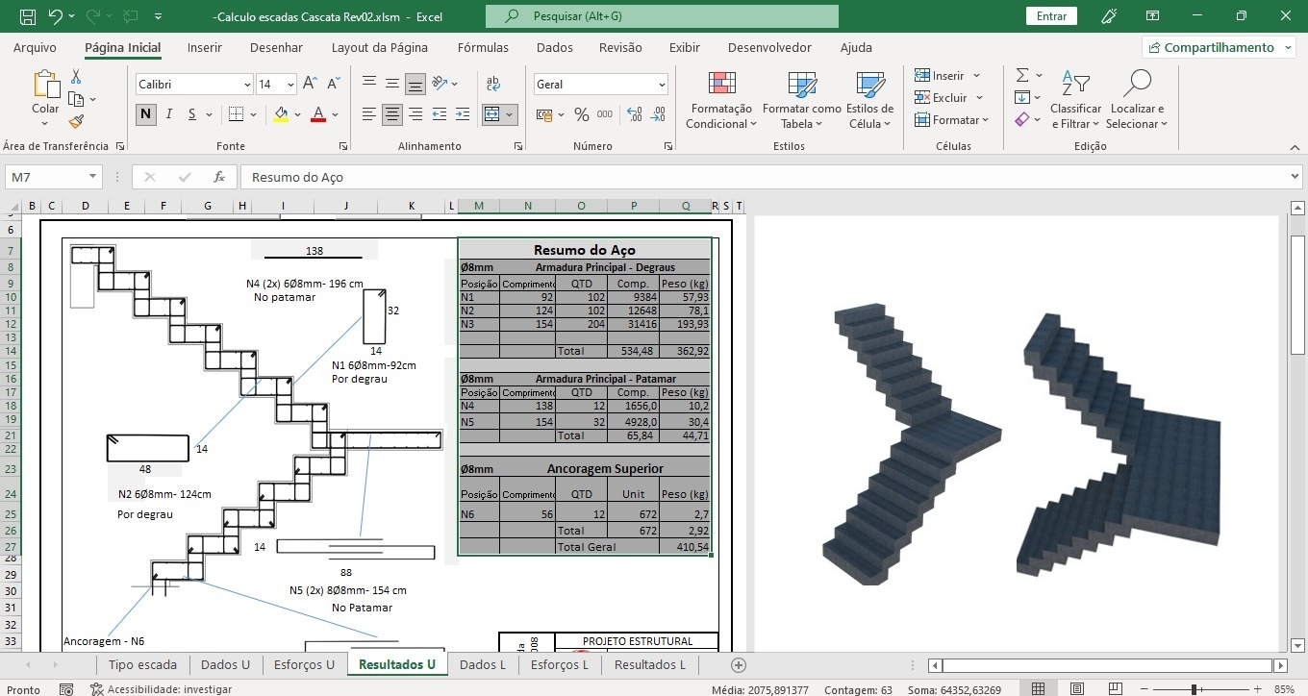Cut the selection with the scissors icon
The width and height of the screenshot is (1308, 696).
pos(76,77)
